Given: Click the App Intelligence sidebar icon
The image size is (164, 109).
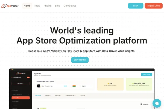Looking at the screenshot, I should [12, 94].
